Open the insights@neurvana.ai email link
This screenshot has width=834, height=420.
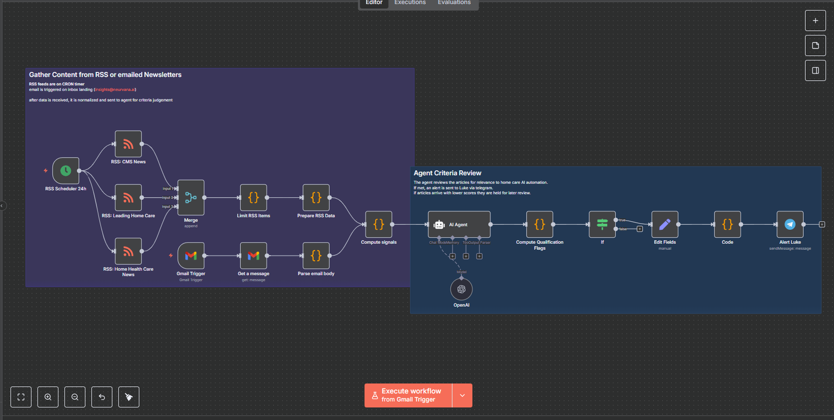115,90
